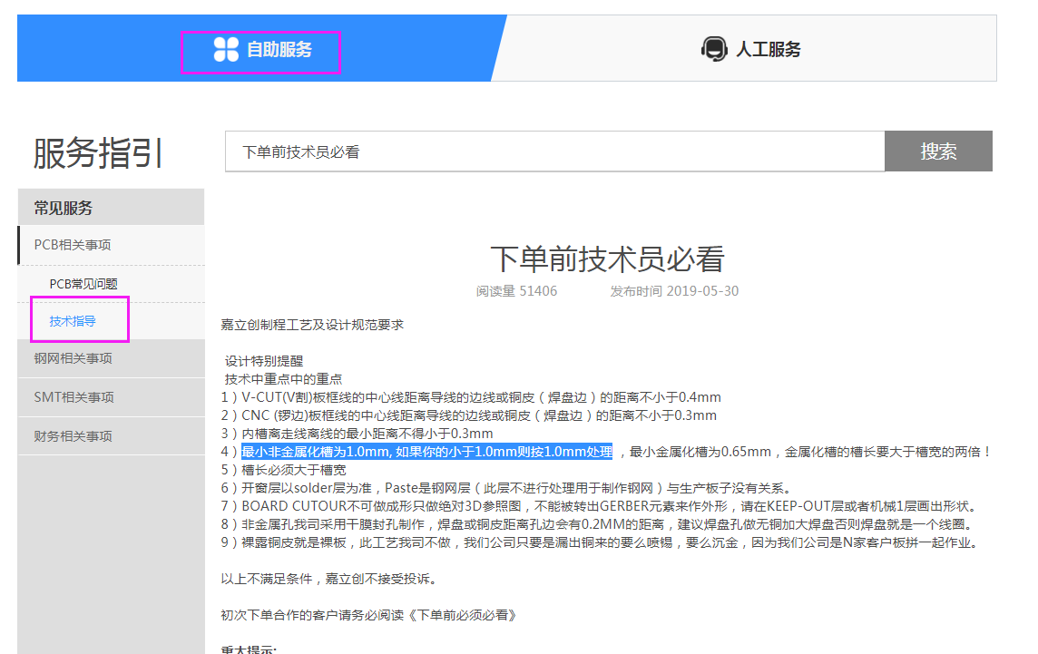Click the headset icon beside 人工服务
This screenshot has height=654, width=1038.
[714, 49]
